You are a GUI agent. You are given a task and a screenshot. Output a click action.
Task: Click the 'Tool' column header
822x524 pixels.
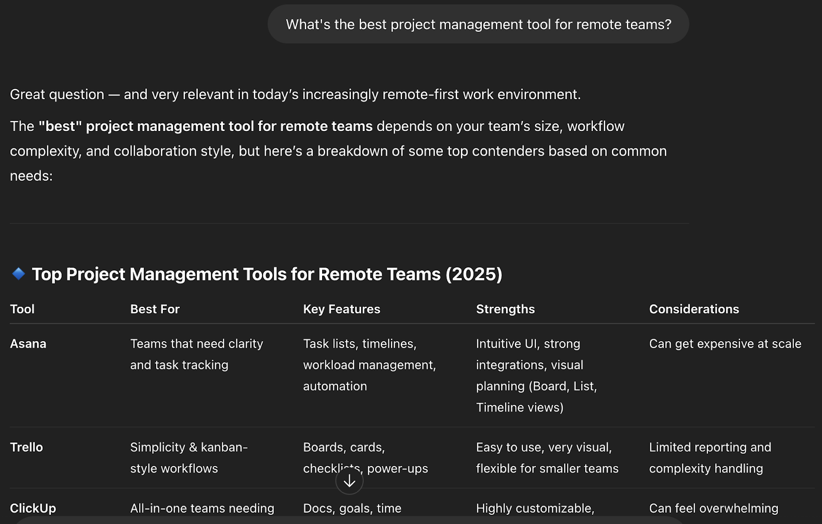pos(22,309)
